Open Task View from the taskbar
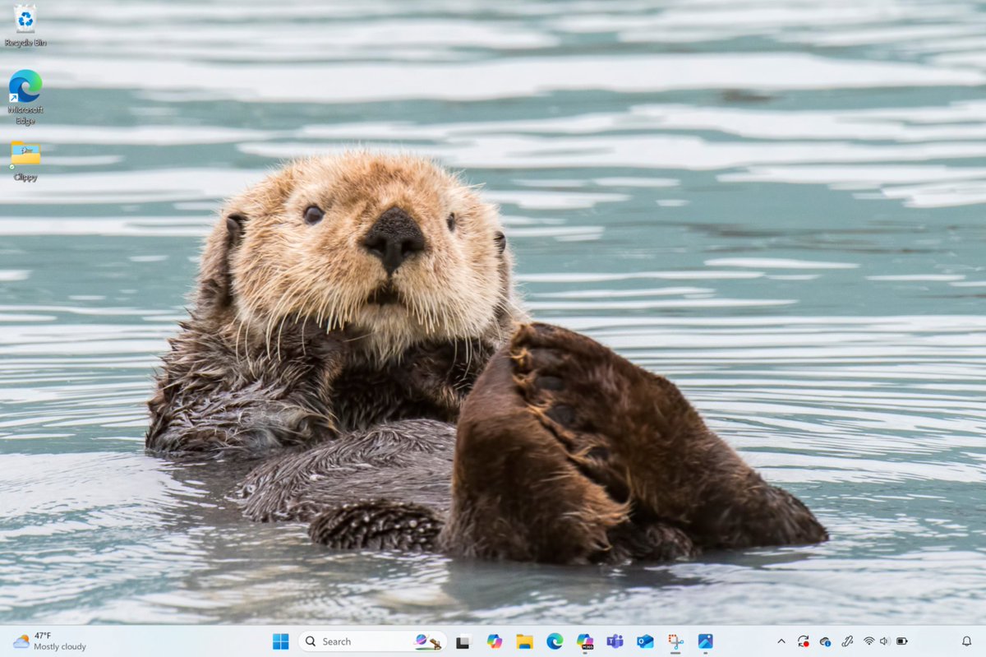Viewport: 986px width, 657px height. click(463, 641)
